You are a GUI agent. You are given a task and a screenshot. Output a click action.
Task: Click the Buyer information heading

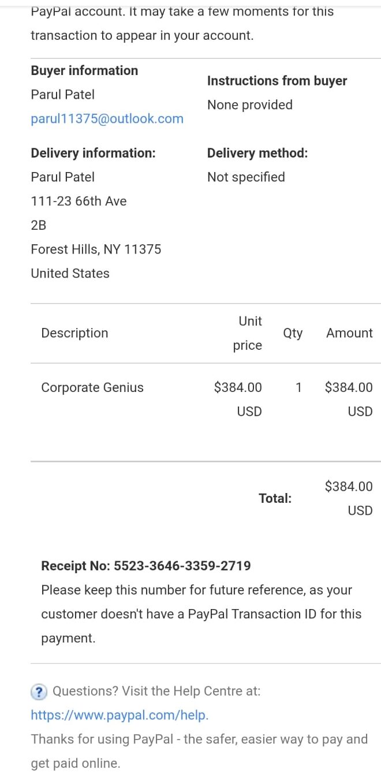pyautogui.click(x=84, y=70)
